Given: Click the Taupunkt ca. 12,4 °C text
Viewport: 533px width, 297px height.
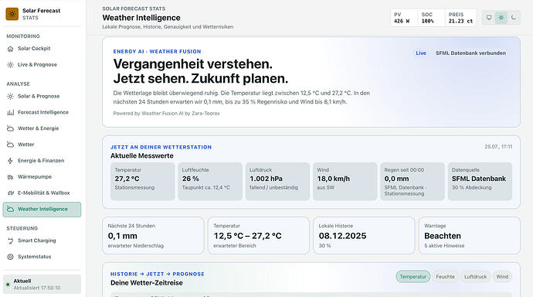Looking at the screenshot, I should (206, 187).
